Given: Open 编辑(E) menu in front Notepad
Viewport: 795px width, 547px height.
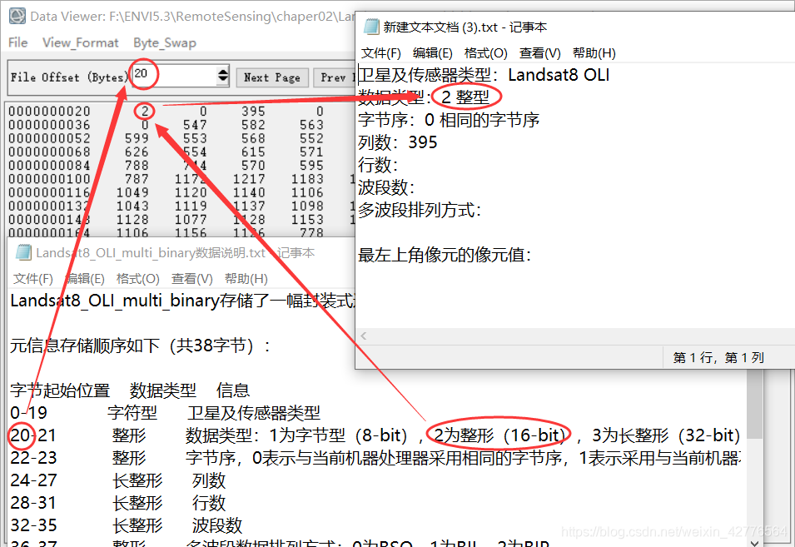Looking at the screenshot, I should point(433,52).
